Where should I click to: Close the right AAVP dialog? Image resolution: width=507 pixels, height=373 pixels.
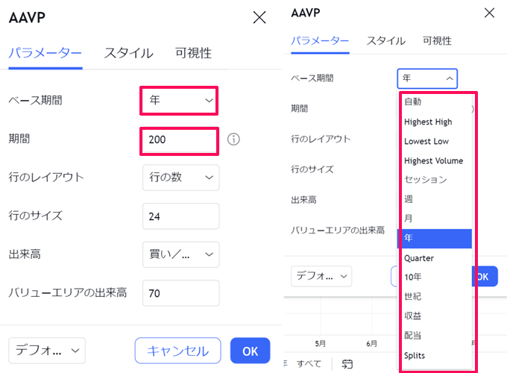pos(489,13)
